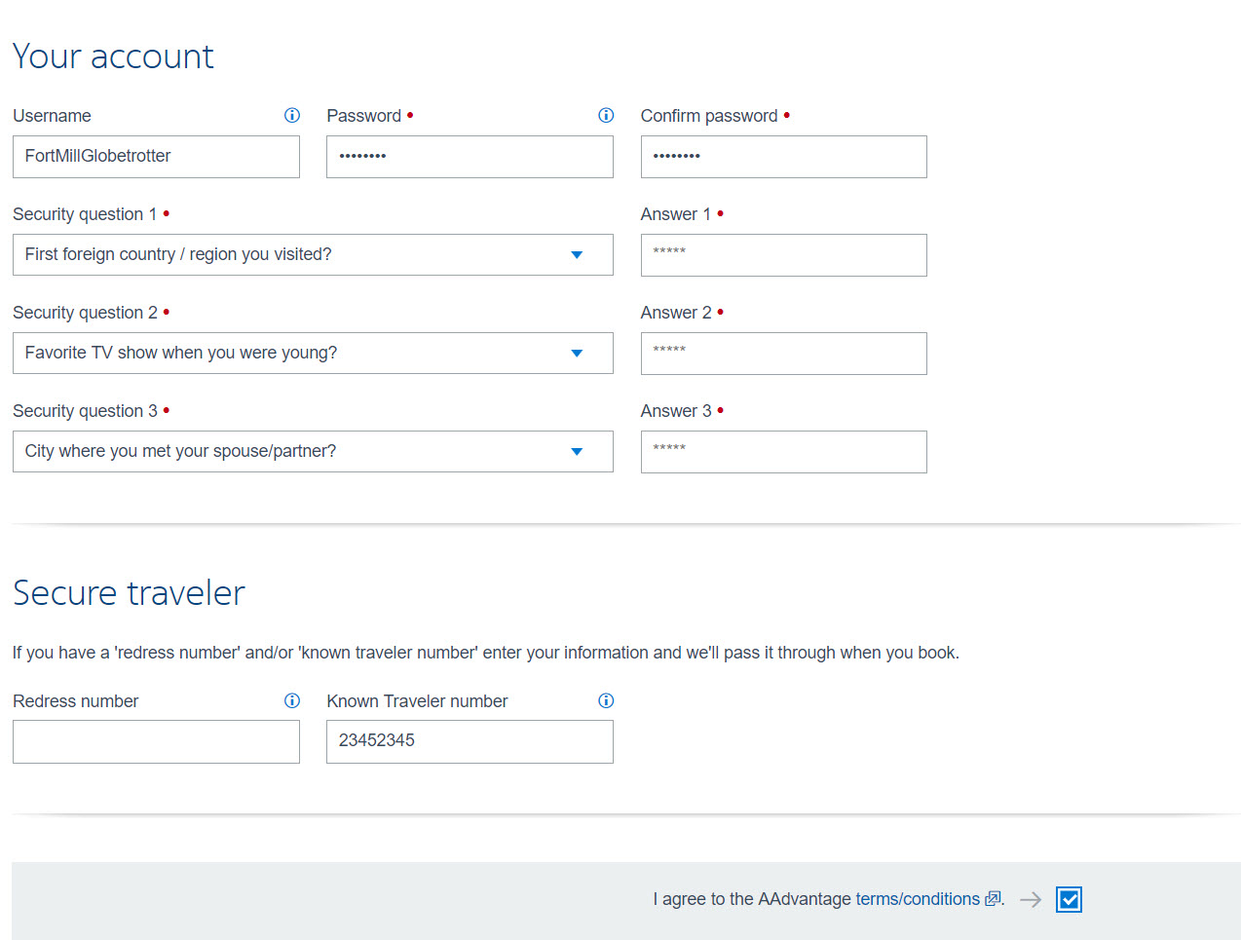Click the 'Redress number' label text
Screen dimensions: 1241x940
point(75,701)
